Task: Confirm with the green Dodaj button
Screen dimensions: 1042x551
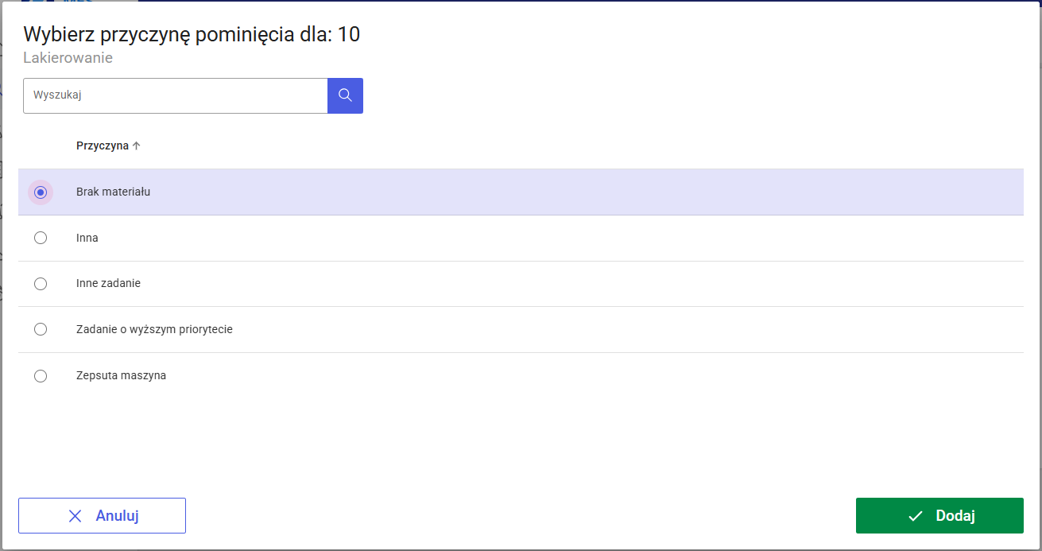Action: pyautogui.click(x=939, y=515)
